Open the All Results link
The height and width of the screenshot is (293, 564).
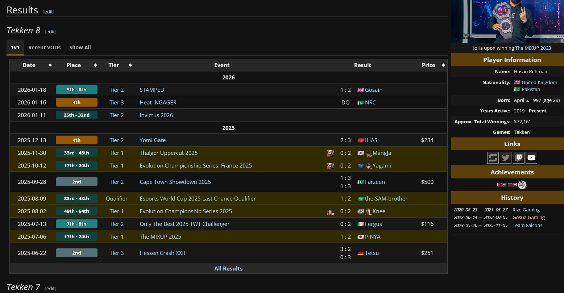228,269
